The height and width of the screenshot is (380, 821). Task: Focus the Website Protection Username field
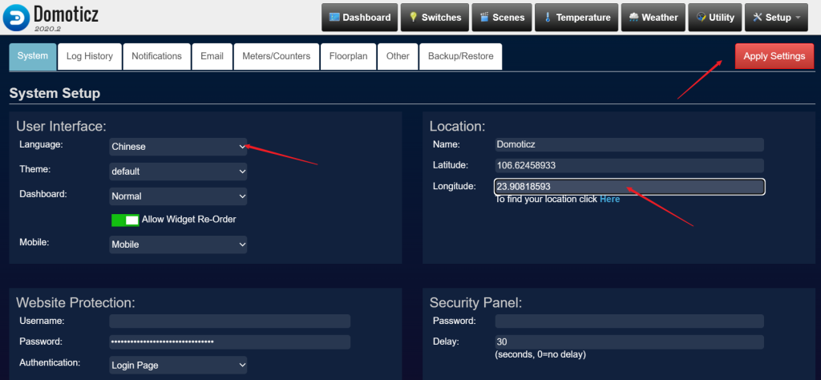229,321
